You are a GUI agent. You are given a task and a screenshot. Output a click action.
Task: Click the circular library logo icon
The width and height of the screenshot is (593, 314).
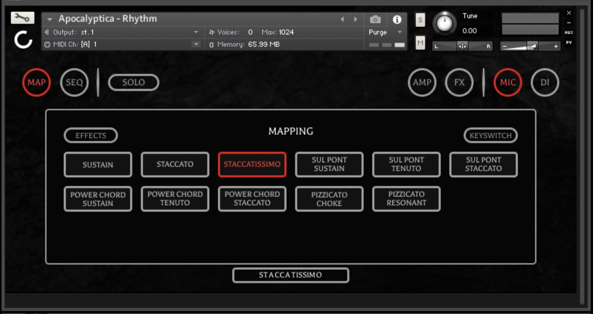click(23, 40)
